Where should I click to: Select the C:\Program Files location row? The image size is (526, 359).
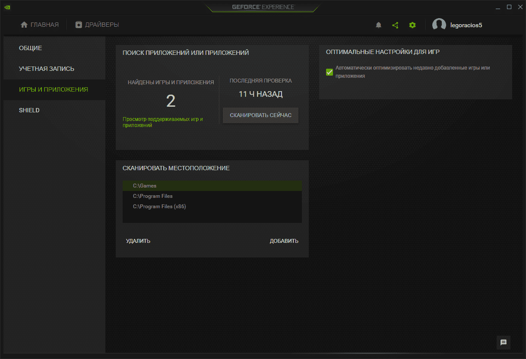click(212, 196)
